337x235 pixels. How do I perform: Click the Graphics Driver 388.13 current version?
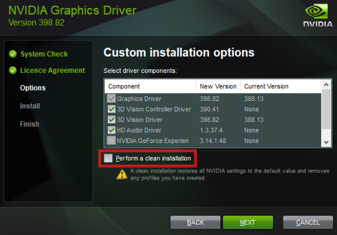(x=254, y=98)
